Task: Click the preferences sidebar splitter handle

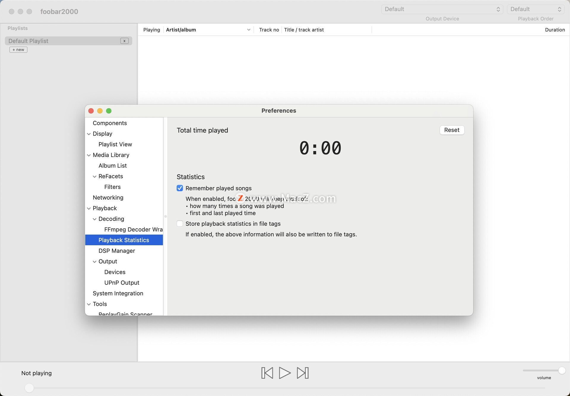Action: pyautogui.click(x=165, y=216)
